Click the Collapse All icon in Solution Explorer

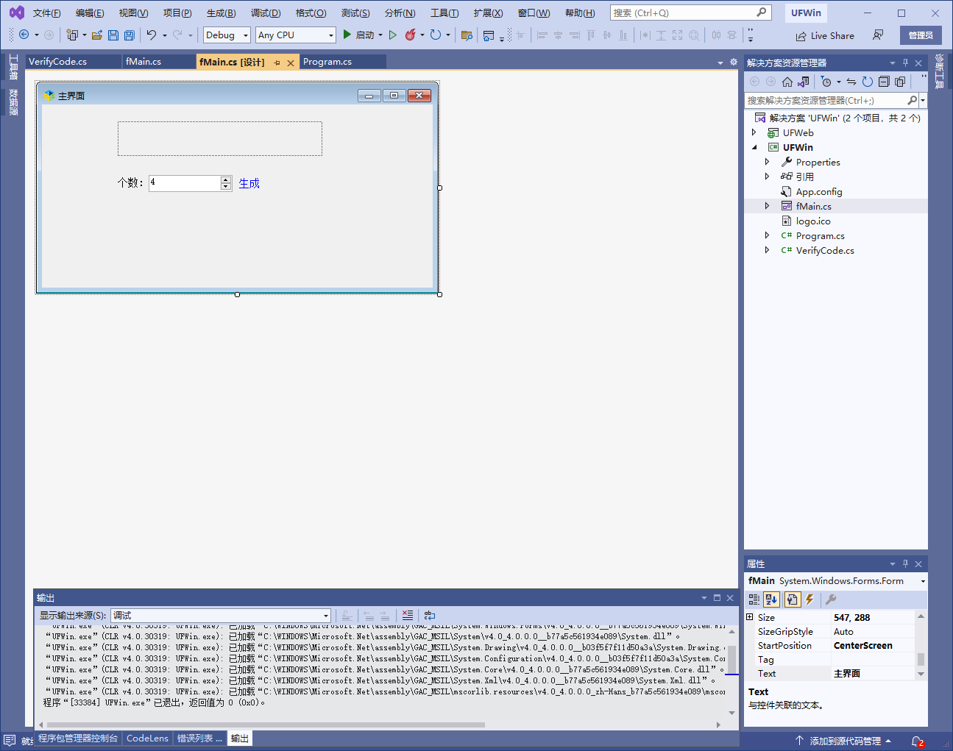coord(884,82)
